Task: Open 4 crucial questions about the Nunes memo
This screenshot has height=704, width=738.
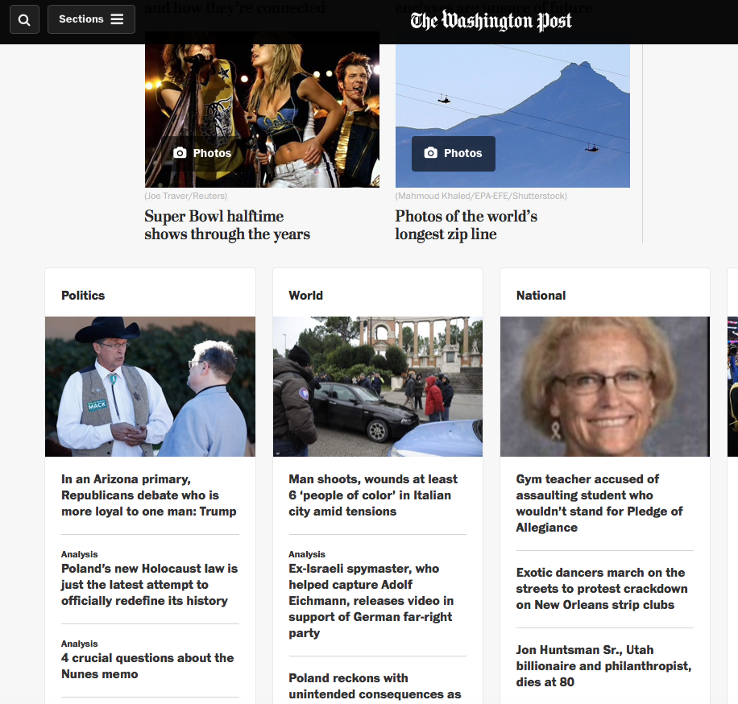Action: (147, 666)
